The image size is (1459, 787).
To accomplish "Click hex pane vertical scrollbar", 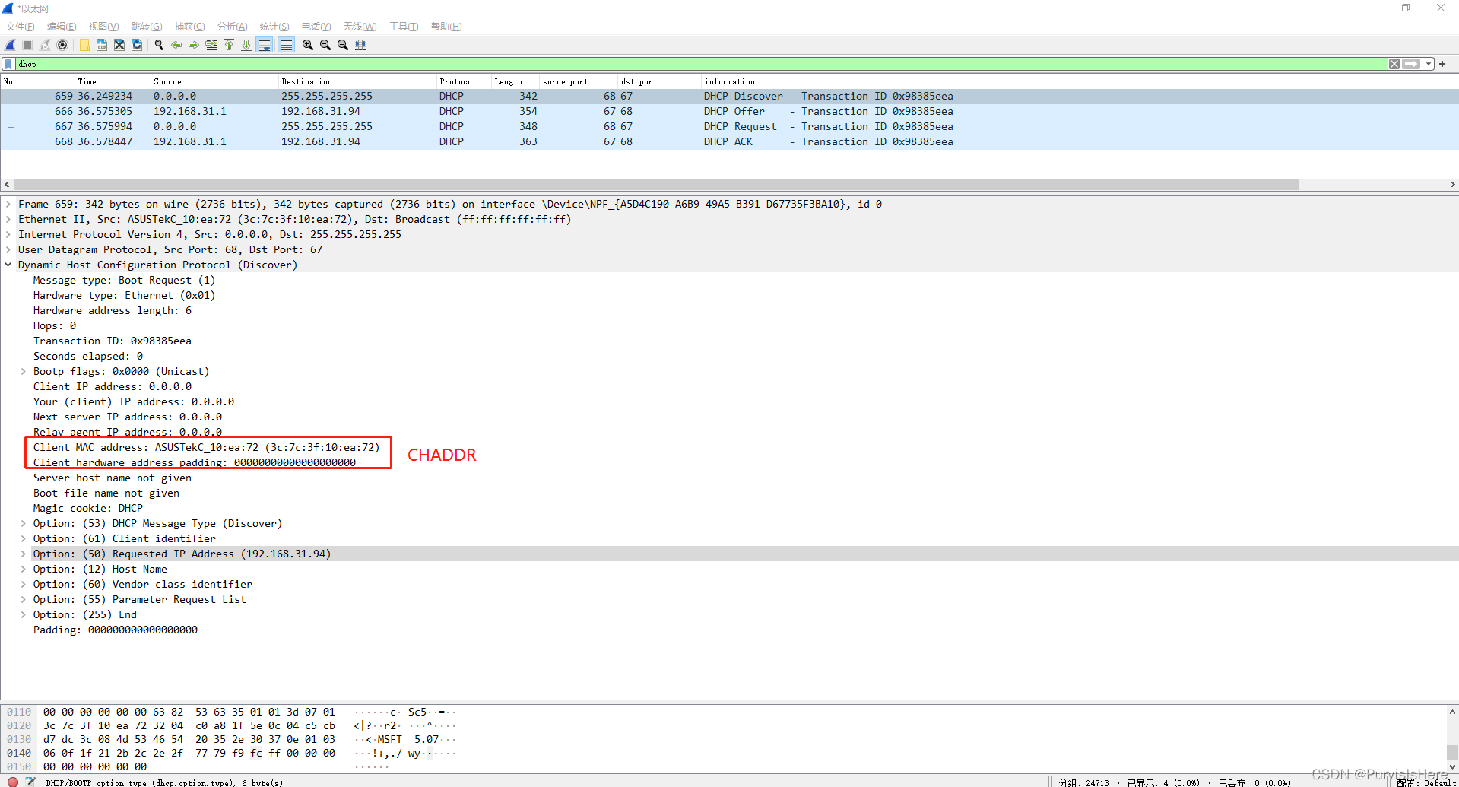I will [1452, 753].
